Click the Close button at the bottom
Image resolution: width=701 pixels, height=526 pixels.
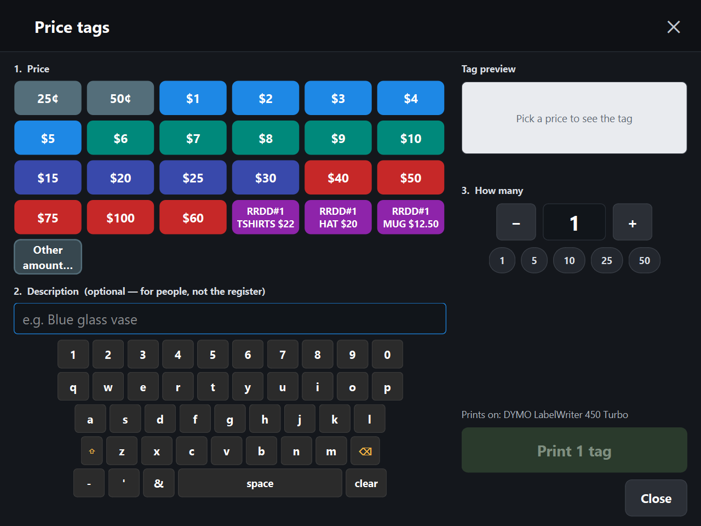[656, 498]
